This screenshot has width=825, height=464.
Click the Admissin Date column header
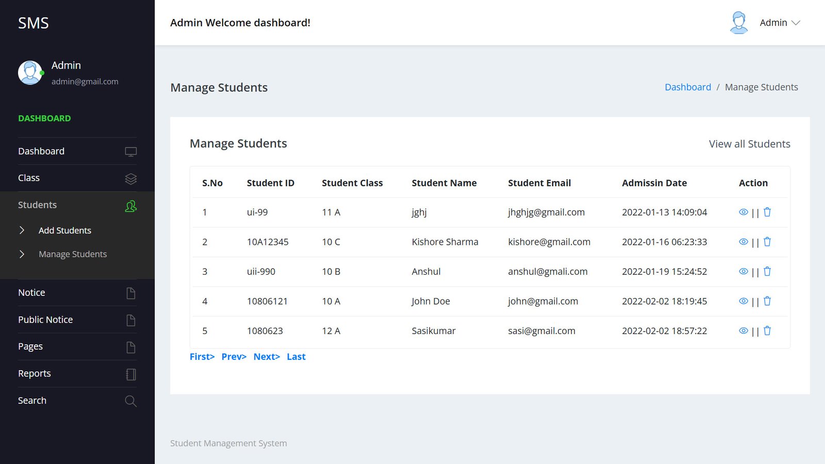tap(654, 183)
